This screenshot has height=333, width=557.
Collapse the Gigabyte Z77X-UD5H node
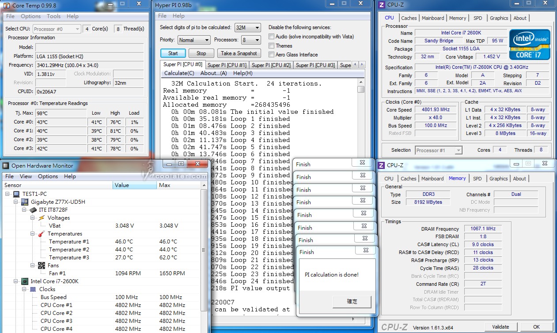point(16,202)
